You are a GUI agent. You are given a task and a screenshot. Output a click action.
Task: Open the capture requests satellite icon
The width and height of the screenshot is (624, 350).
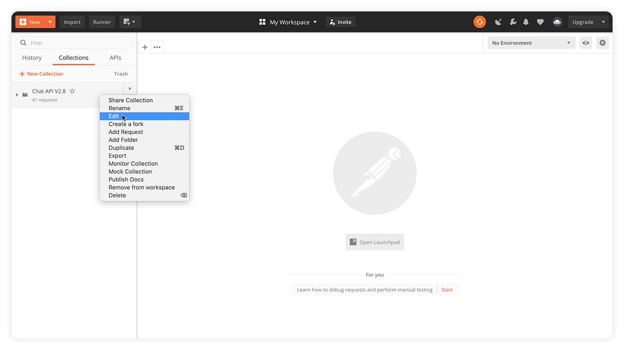coord(498,22)
